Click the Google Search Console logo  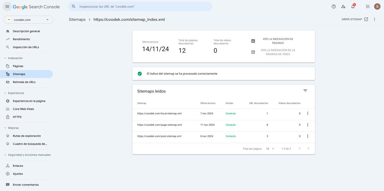click(x=36, y=7)
